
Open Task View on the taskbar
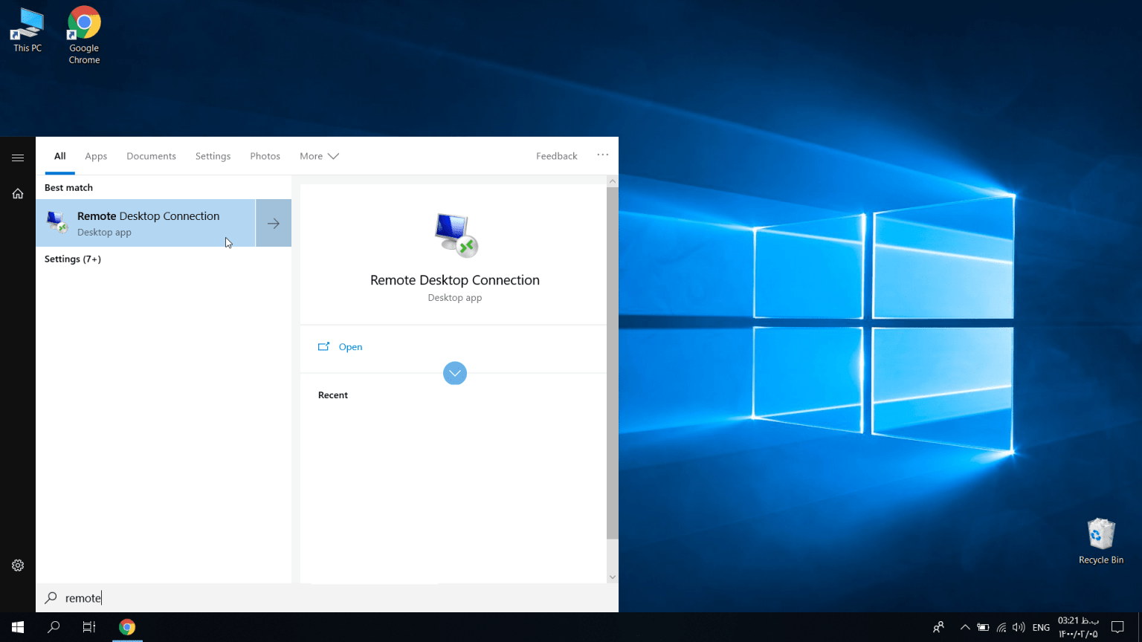click(x=89, y=627)
